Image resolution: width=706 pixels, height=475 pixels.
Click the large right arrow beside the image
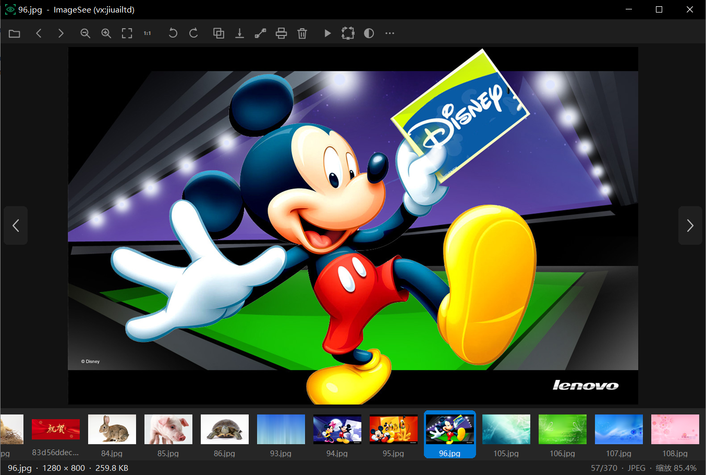[690, 225]
